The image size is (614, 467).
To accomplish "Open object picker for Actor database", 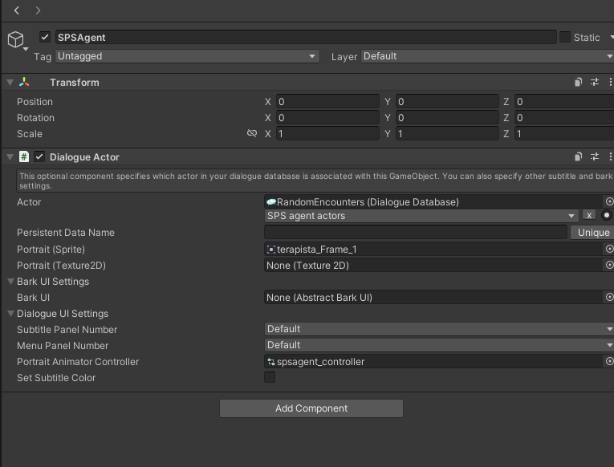I will click(x=609, y=201).
